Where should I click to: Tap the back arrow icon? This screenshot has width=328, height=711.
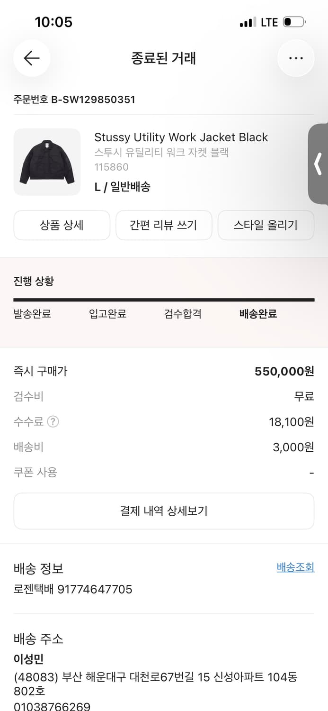point(32,58)
